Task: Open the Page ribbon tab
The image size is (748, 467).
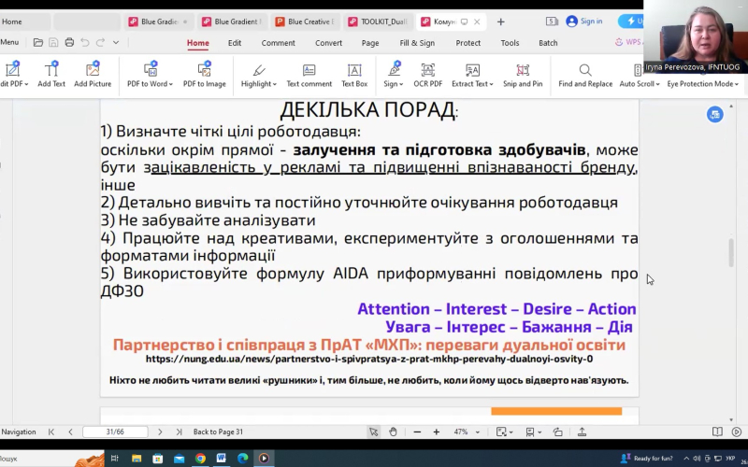Action: coord(370,43)
